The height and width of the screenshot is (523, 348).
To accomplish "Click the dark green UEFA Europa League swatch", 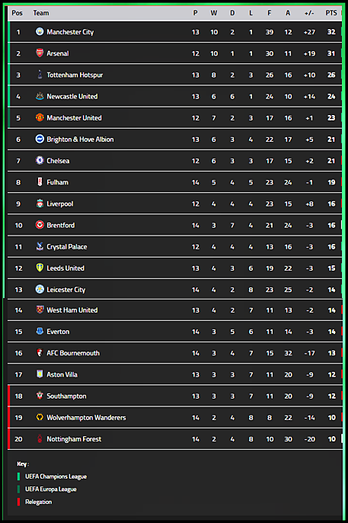I will click(18, 489).
